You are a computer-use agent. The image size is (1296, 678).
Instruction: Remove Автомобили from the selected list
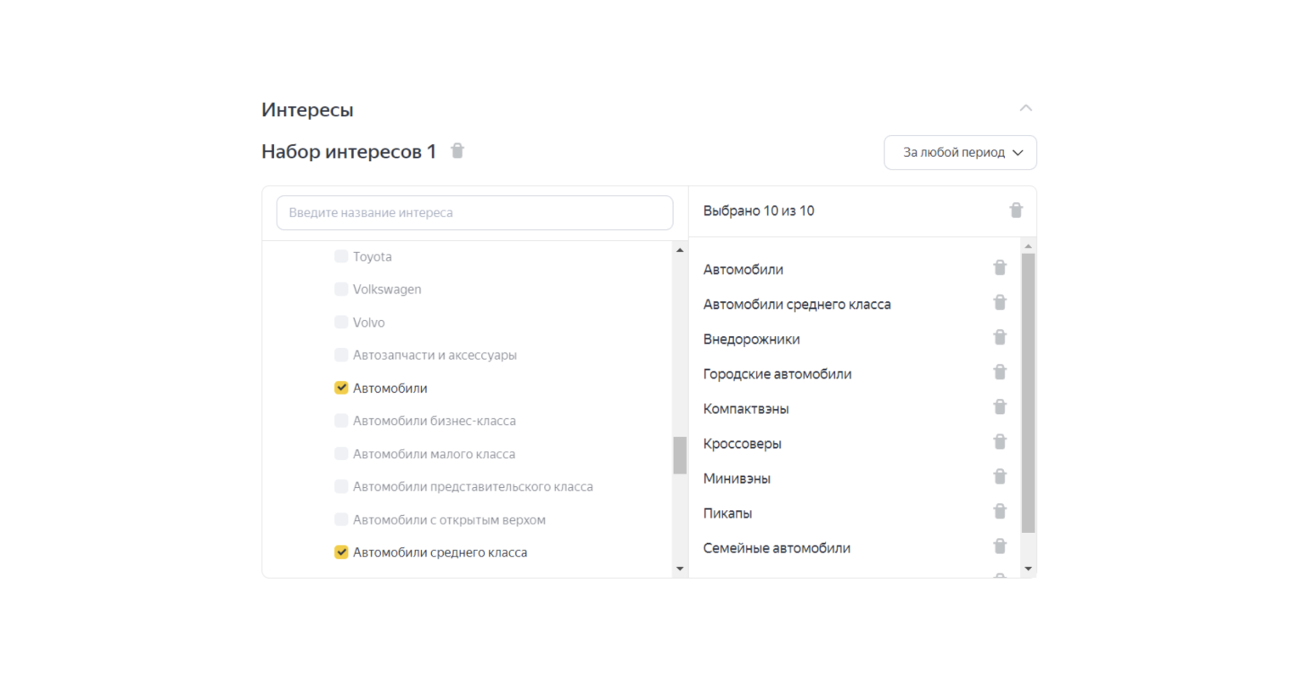[x=1000, y=268]
